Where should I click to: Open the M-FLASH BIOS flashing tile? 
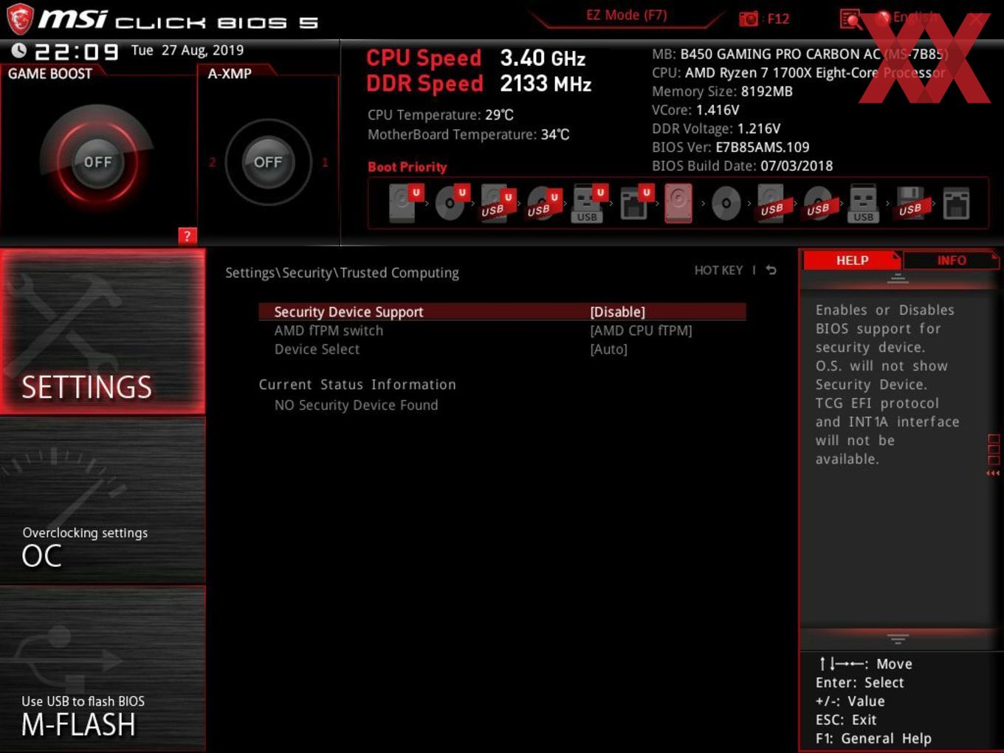point(103,669)
